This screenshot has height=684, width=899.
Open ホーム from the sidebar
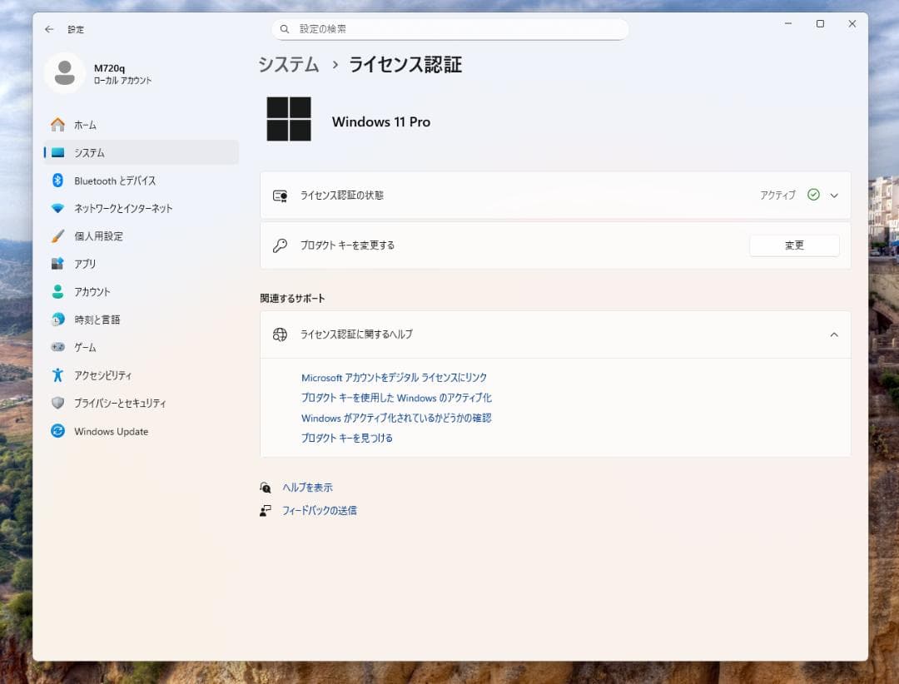[57, 125]
